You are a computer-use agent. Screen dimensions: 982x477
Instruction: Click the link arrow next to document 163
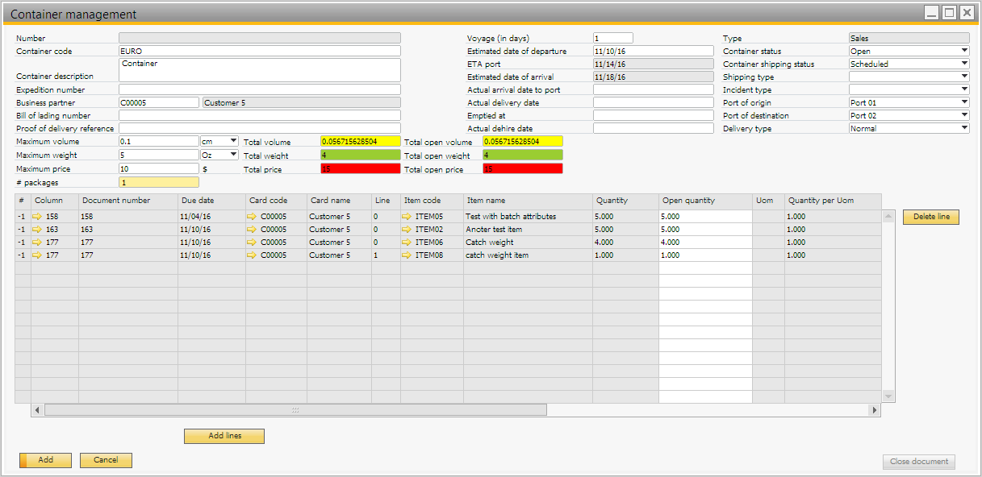pyautogui.click(x=37, y=230)
